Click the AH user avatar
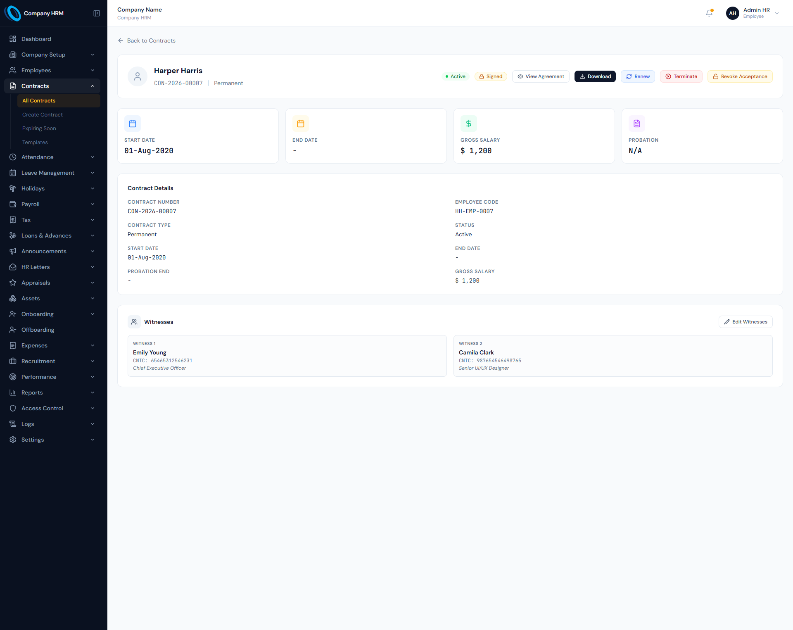Screen dimensions: 793x630 click(x=733, y=13)
